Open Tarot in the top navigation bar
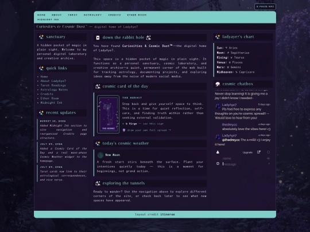310x232 pixels. click(72, 15)
